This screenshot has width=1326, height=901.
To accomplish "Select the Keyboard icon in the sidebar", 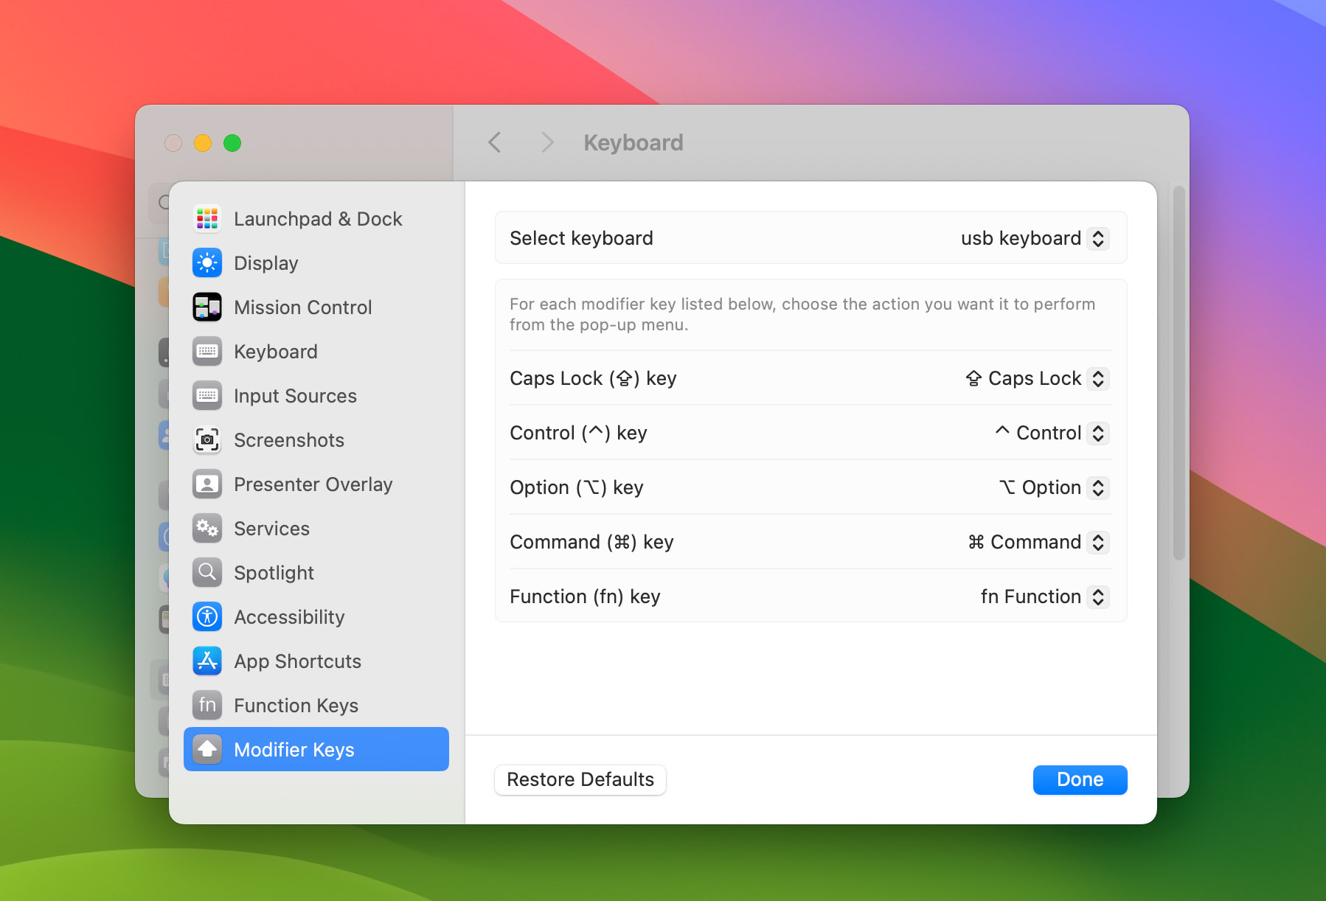I will (x=207, y=351).
